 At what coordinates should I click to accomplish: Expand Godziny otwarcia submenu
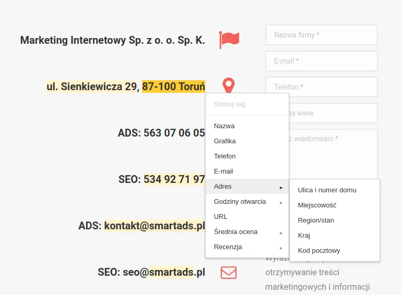[247, 202]
